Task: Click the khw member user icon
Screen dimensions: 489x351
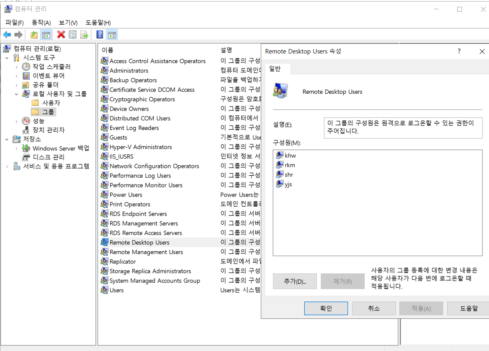Action: pyautogui.click(x=280, y=155)
